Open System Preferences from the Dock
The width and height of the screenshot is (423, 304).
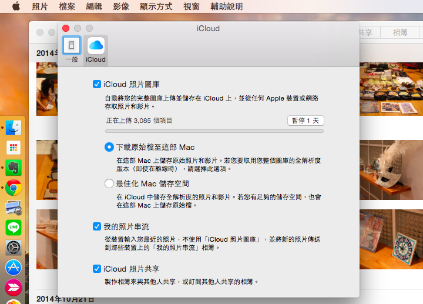click(13, 248)
